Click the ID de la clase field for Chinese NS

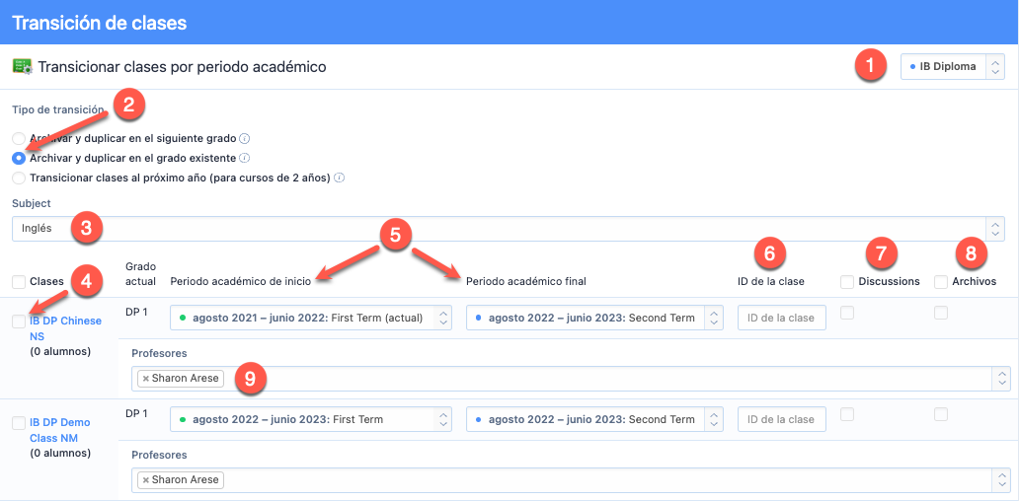[781, 318]
